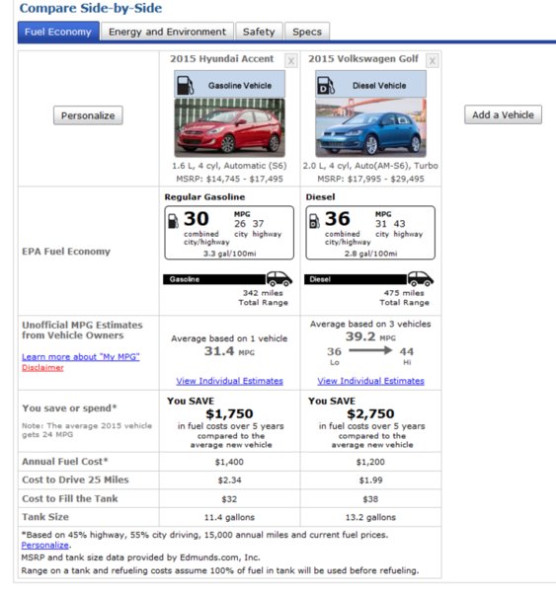
Task: Click the diesel pump icon beside 36 combined MPG
Action: [314, 221]
